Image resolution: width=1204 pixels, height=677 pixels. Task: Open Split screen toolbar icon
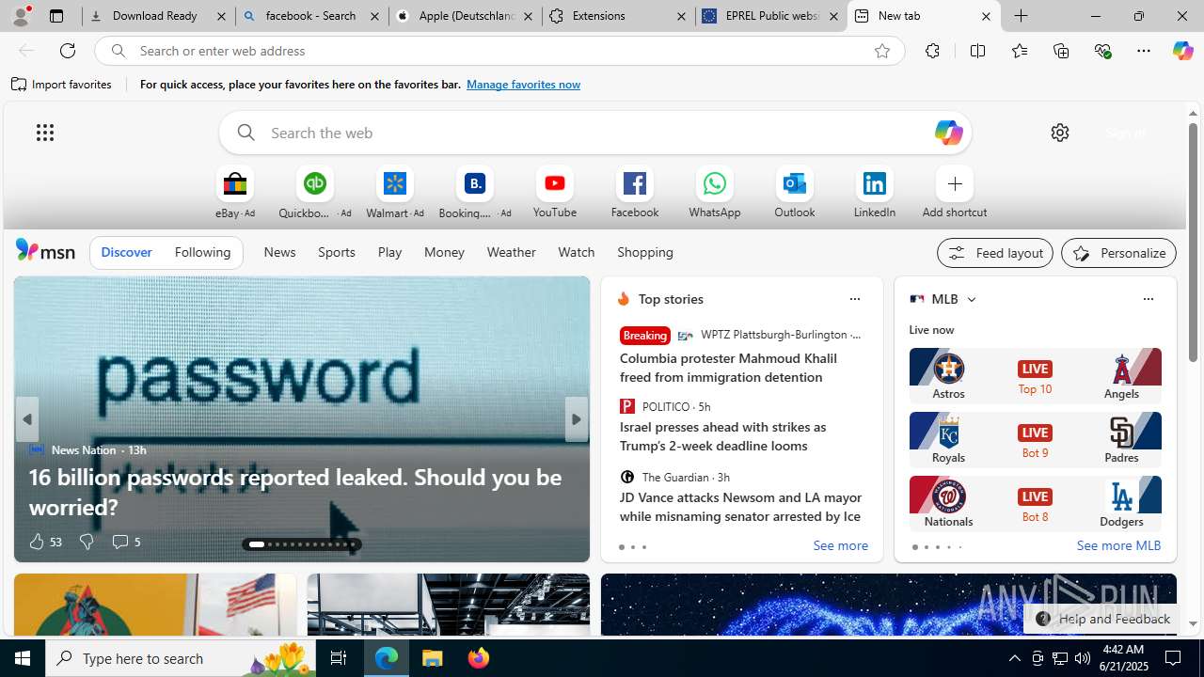[x=977, y=51]
